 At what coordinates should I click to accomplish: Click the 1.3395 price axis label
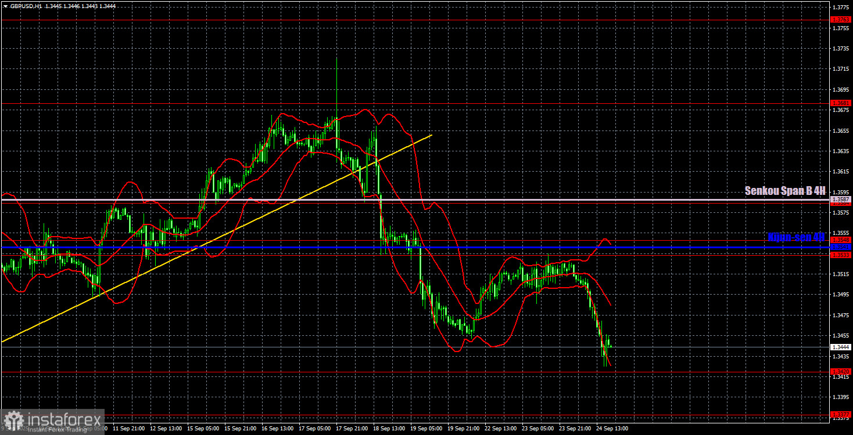coord(841,397)
